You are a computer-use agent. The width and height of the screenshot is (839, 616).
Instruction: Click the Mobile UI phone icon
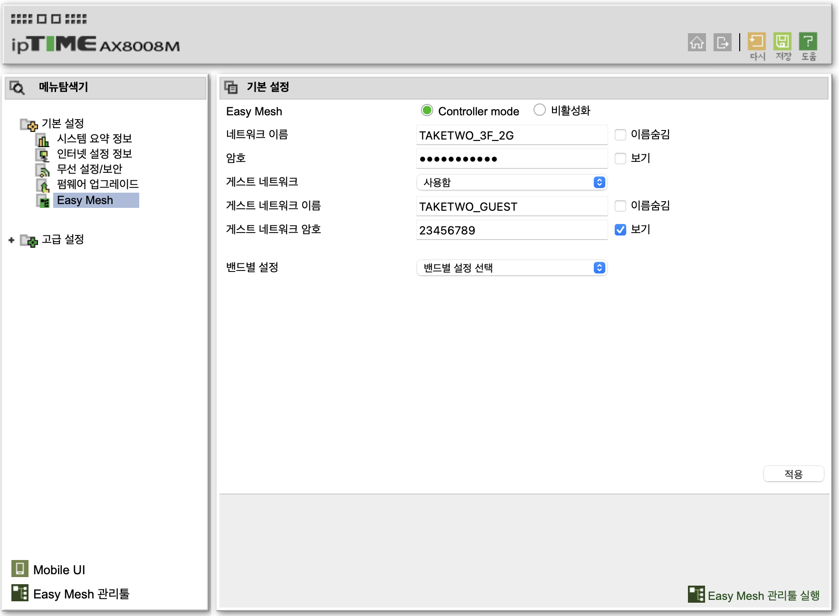click(x=20, y=569)
